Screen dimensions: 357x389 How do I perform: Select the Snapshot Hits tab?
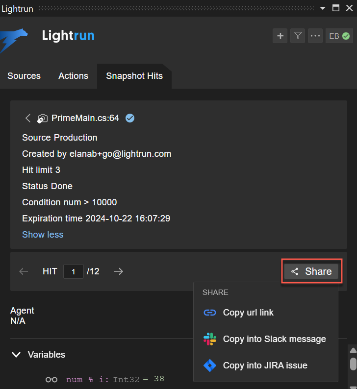tap(134, 76)
